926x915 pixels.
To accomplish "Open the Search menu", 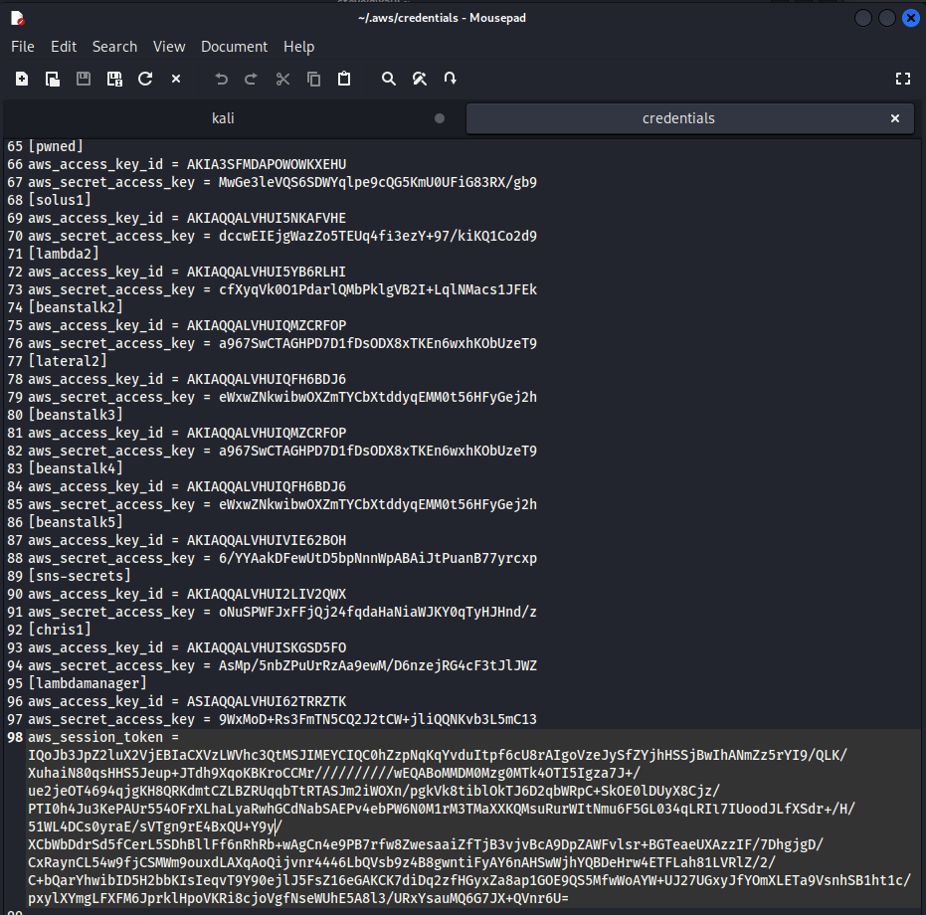I will (x=114, y=47).
